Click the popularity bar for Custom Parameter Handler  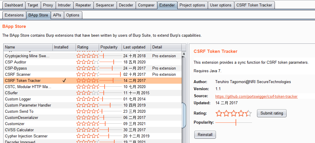pyautogui.click(x=110, y=105)
